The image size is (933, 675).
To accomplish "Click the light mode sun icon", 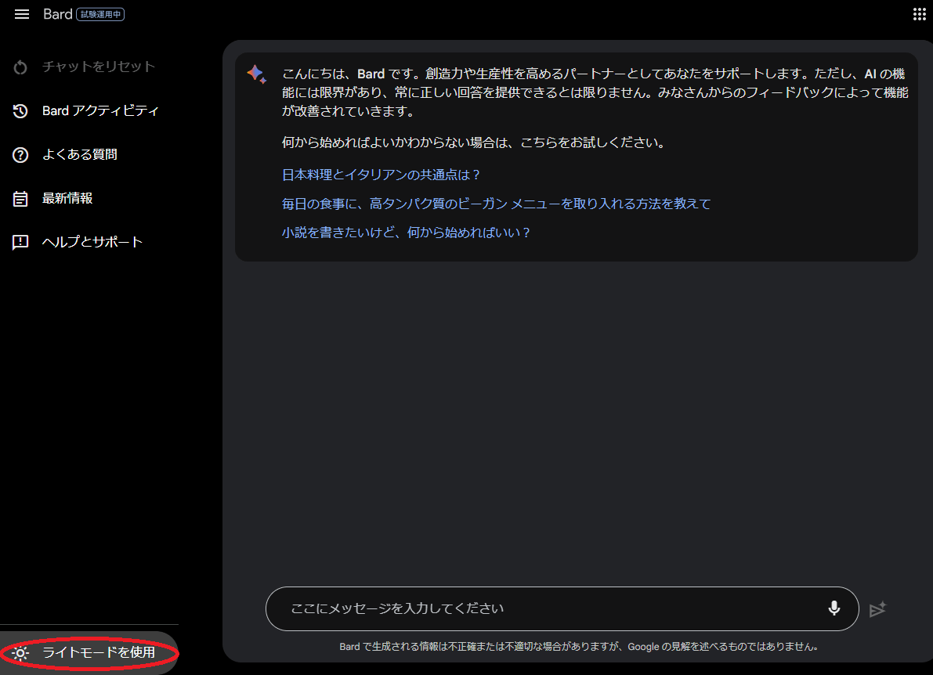I will [x=20, y=653].
